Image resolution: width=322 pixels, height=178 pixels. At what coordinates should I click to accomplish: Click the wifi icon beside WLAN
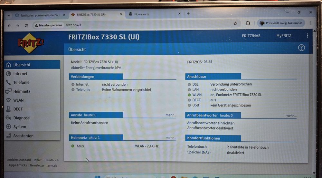point(8,100)
